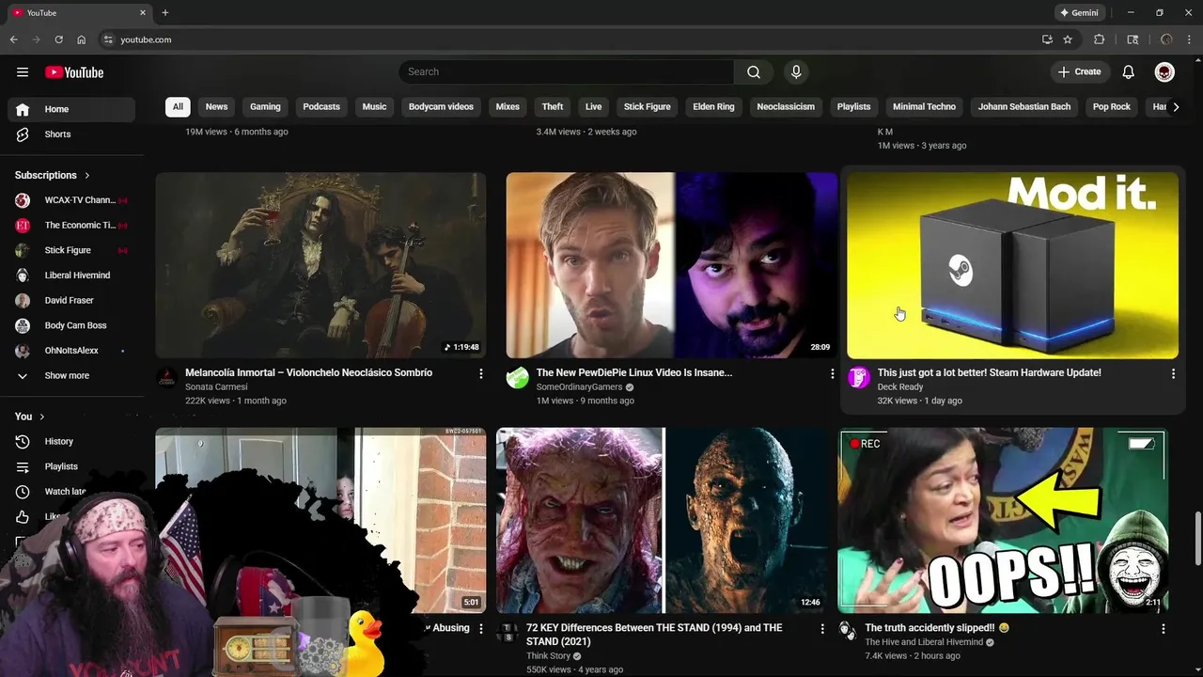This screenshot has width=1203, height=677.
Task: Open David Fraser channel subscription
Action: point(71,301)
